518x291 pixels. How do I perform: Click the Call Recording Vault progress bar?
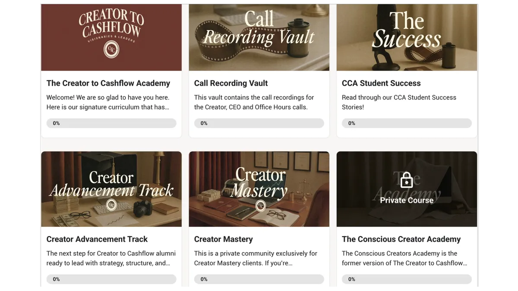point(259,123)
